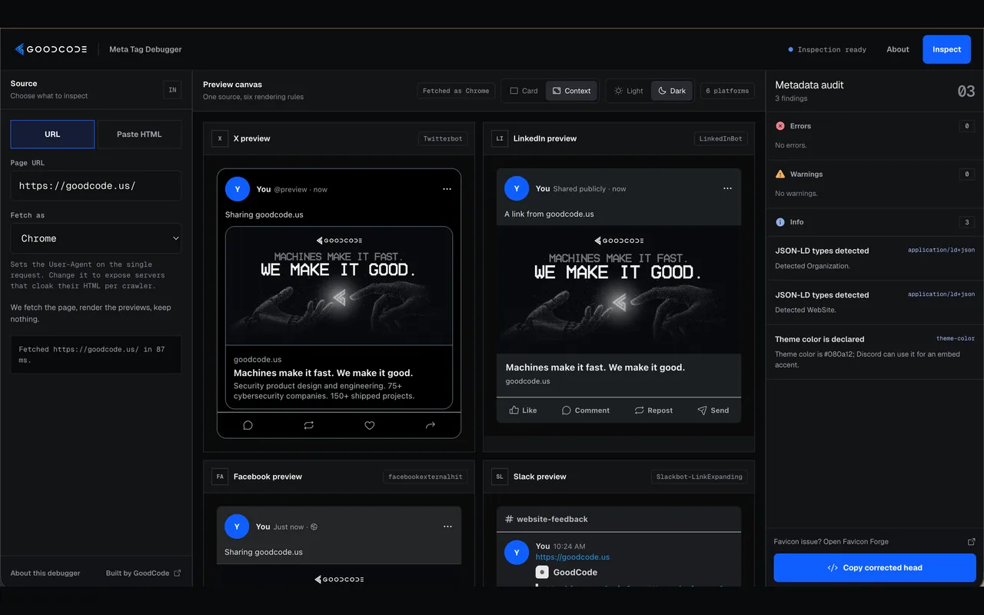The width and height of the screenshot is (984, 615).
Task: Click Copy corrected head button
Action: click(x=875, y=568)
